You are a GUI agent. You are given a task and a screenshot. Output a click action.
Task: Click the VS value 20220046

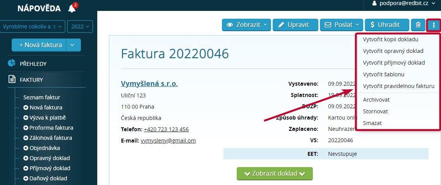(x=340, y=140)
